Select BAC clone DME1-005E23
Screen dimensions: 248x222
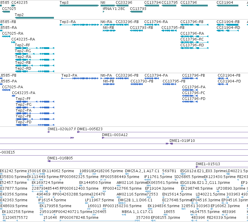[163, 132]
